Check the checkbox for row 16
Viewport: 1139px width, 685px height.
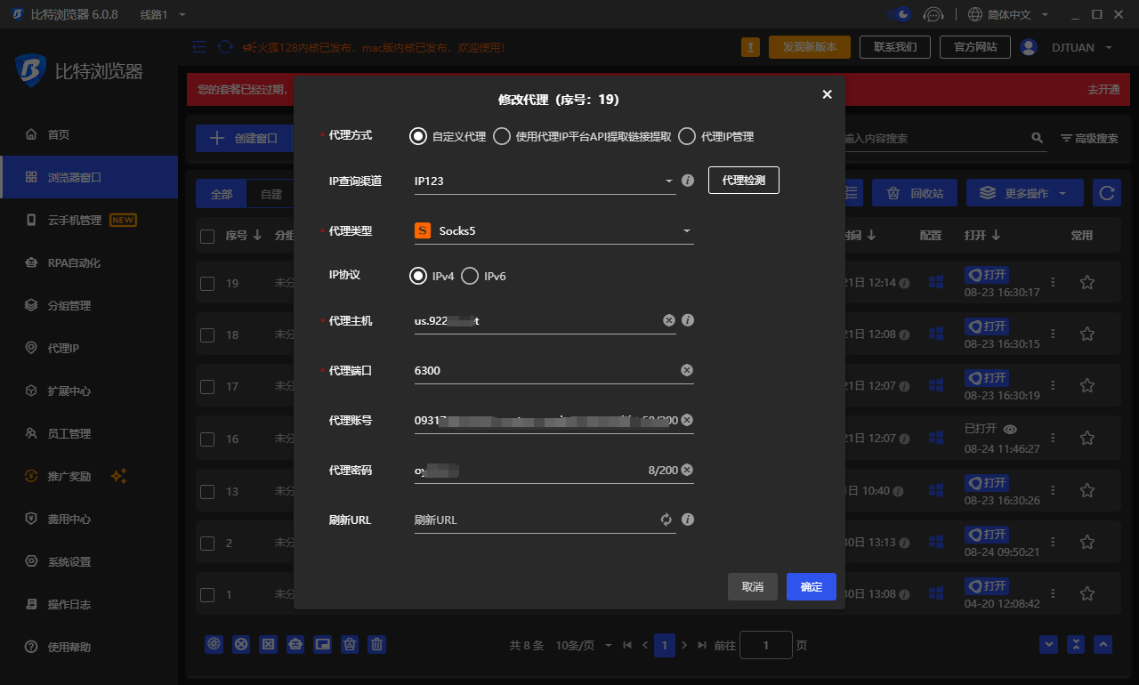[207, 439]
